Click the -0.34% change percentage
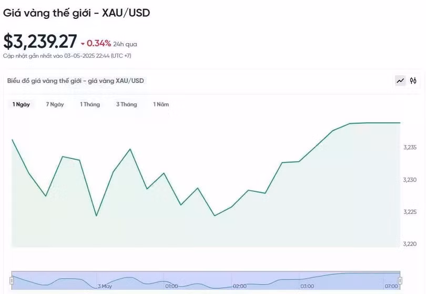The width and height of the screenshot is (426, 294). 99,44
